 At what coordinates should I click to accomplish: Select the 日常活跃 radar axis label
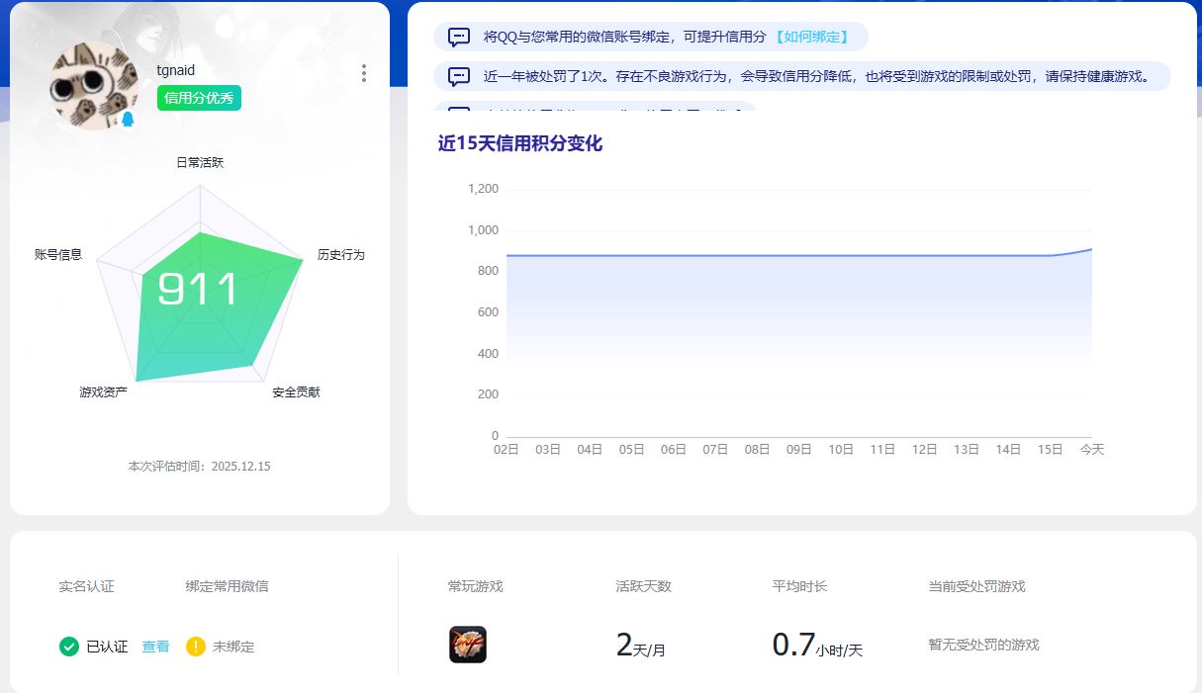201,162
